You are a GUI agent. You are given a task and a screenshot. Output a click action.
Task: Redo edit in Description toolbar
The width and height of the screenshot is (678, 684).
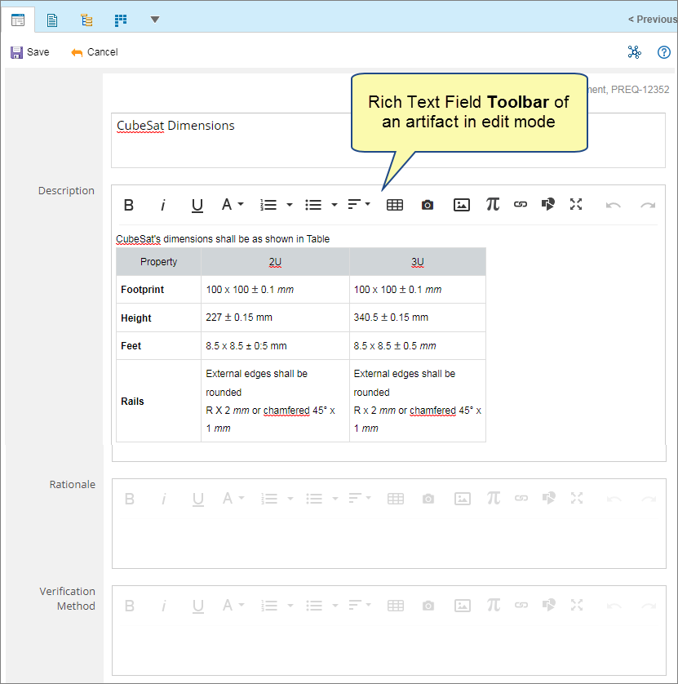click(648, 205)
